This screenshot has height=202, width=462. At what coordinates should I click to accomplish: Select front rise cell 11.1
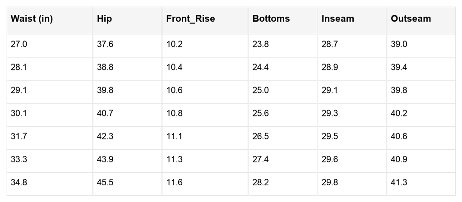pyautogui.click(x=174, y=137)
